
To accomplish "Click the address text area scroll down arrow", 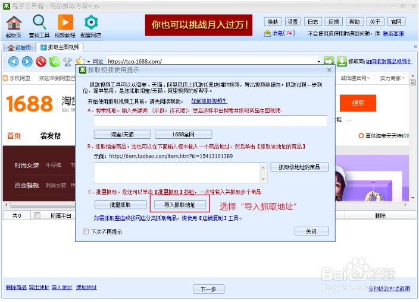I will click(263, 179).
